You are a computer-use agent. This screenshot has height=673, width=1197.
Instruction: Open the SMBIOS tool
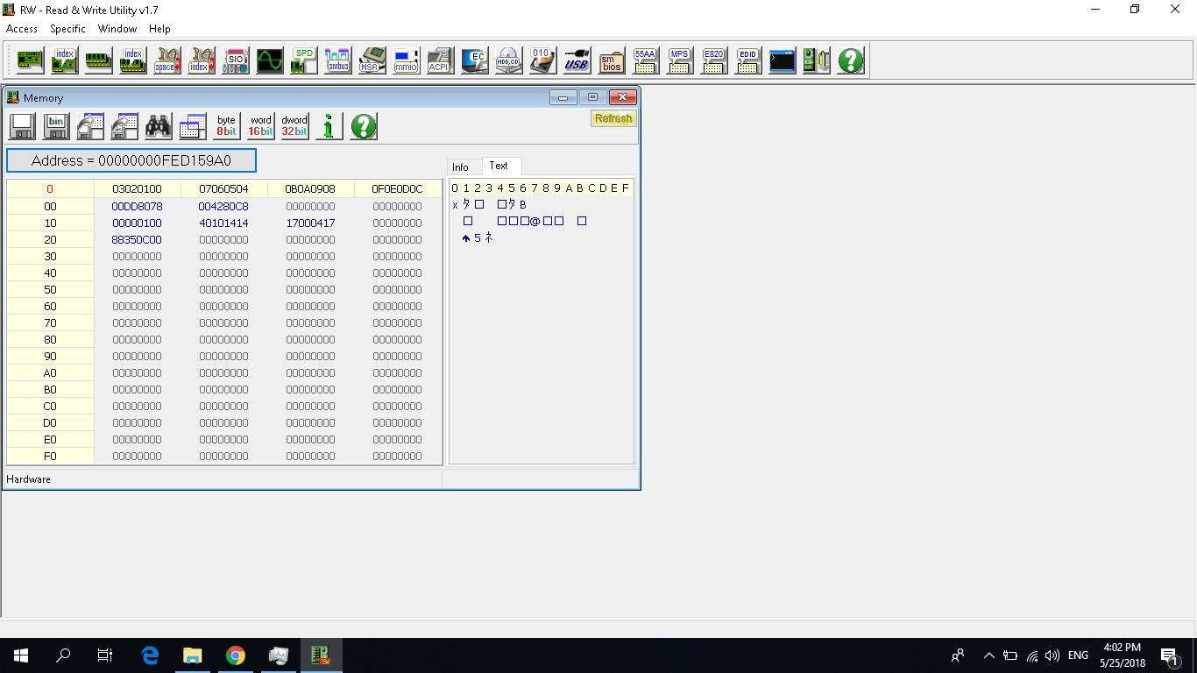point(612,60)
